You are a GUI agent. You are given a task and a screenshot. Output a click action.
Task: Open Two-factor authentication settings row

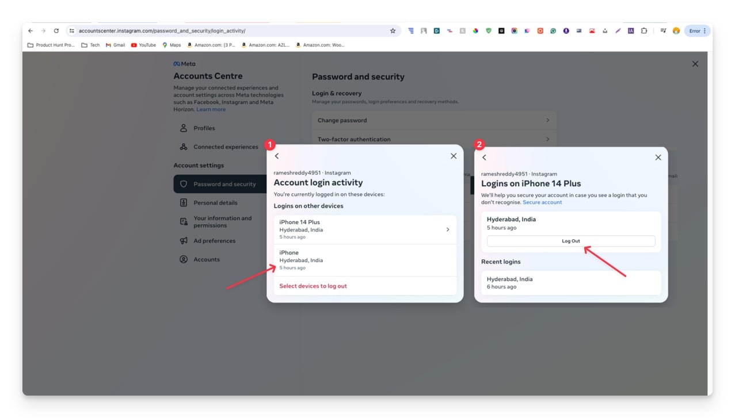pos(434,139)
